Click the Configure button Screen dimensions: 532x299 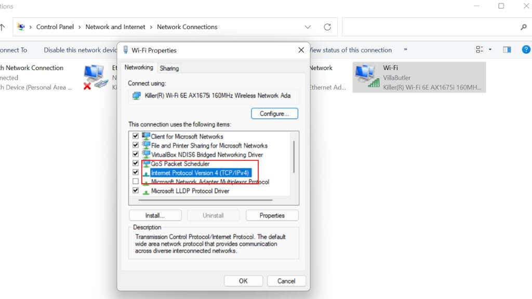(274, 113)
